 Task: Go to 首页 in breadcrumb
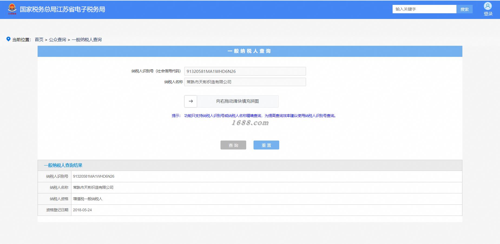click(x=39, y=40)
